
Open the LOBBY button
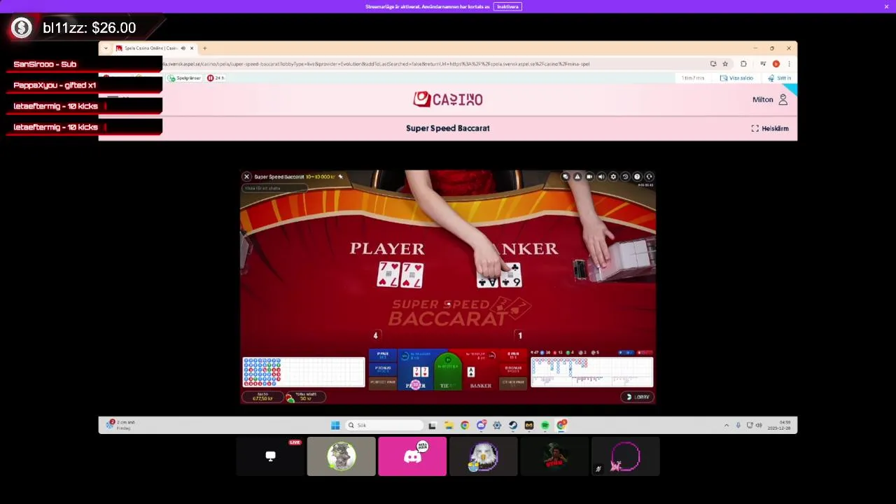point(637,397)
